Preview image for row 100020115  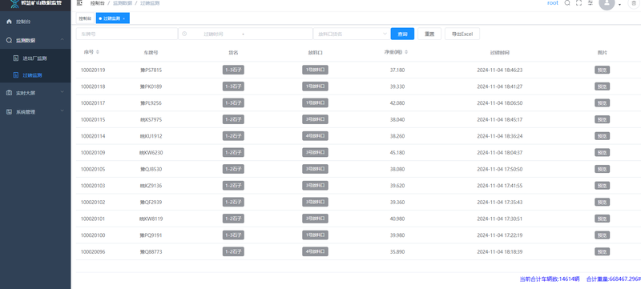click(x=602, y=119)
